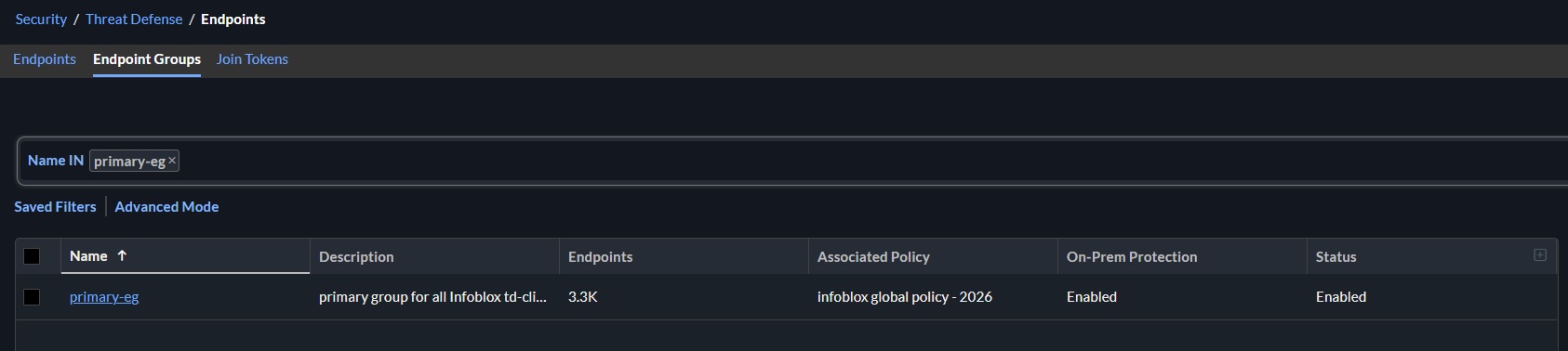The image size is (1568, 351).
Task: Switch to the Join Tokens tab
Action: (252, 59)
